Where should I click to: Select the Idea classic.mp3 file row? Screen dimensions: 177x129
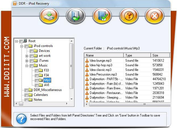point(101,70)
